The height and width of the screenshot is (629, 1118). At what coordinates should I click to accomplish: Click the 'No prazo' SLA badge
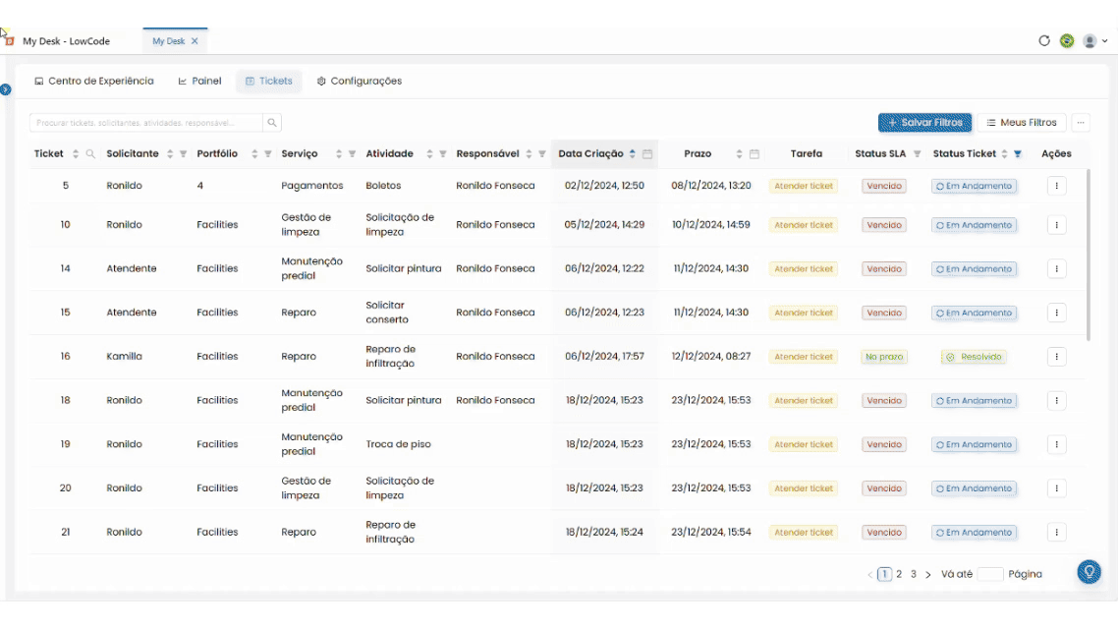pyautogui.click(x=884, y=357)
